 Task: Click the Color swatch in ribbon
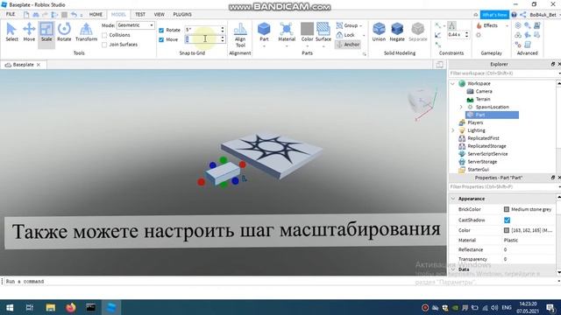pos(307,29)
